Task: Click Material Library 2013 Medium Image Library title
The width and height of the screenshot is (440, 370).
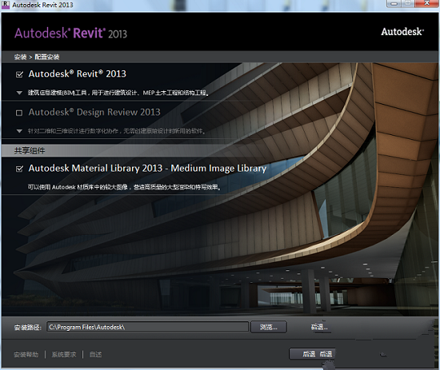Action: pyautogui.click(x=147, y=168)
